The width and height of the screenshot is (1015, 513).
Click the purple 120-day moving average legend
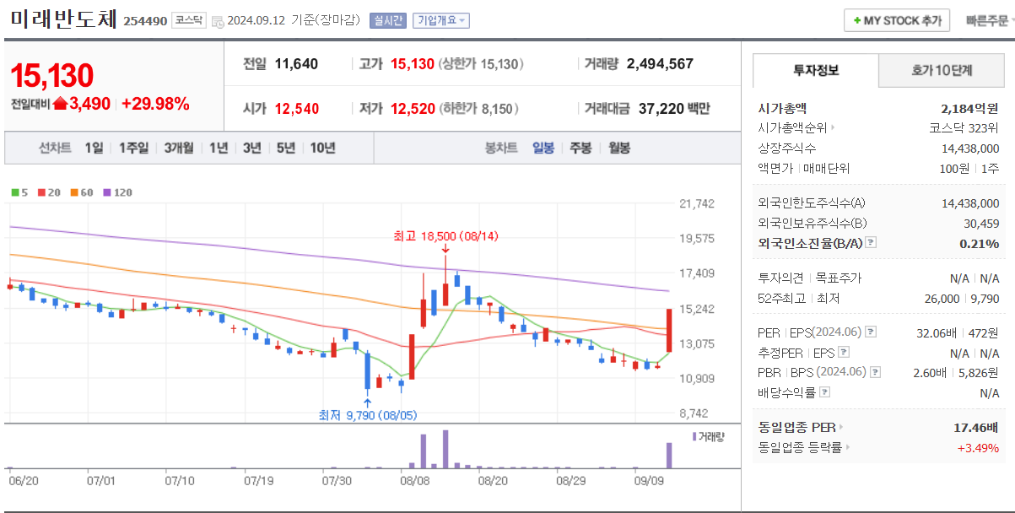pos(117,192)
